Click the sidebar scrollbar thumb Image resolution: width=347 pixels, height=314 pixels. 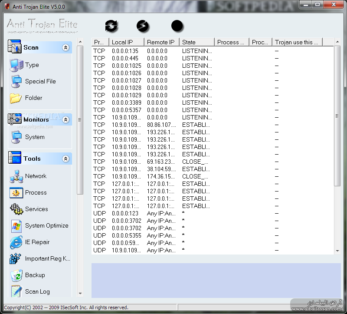80,120
